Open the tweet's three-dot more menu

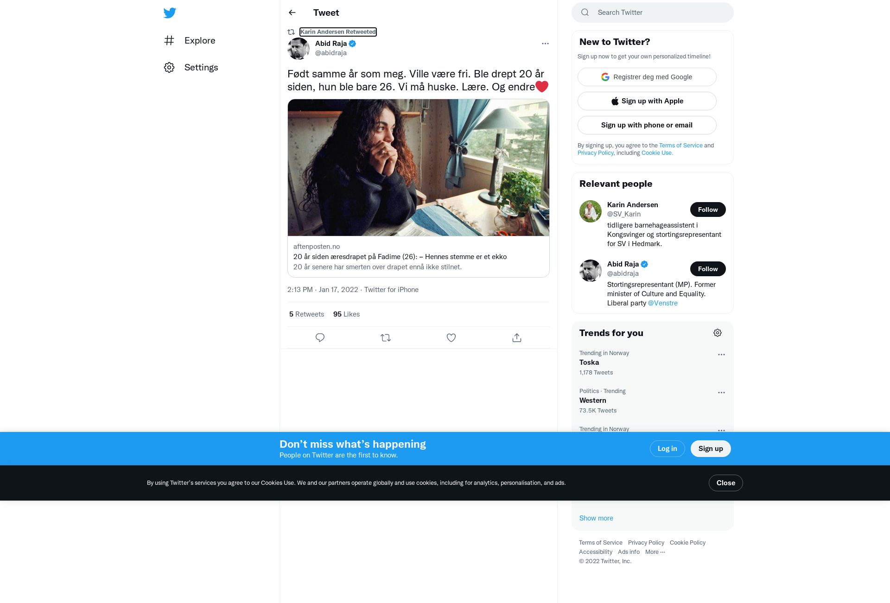tap(545, 44)
